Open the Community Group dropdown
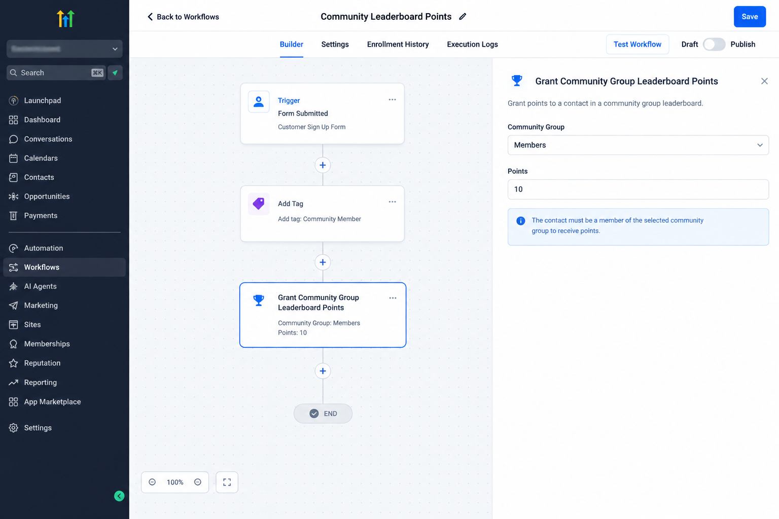 click(x=638, y=145)
